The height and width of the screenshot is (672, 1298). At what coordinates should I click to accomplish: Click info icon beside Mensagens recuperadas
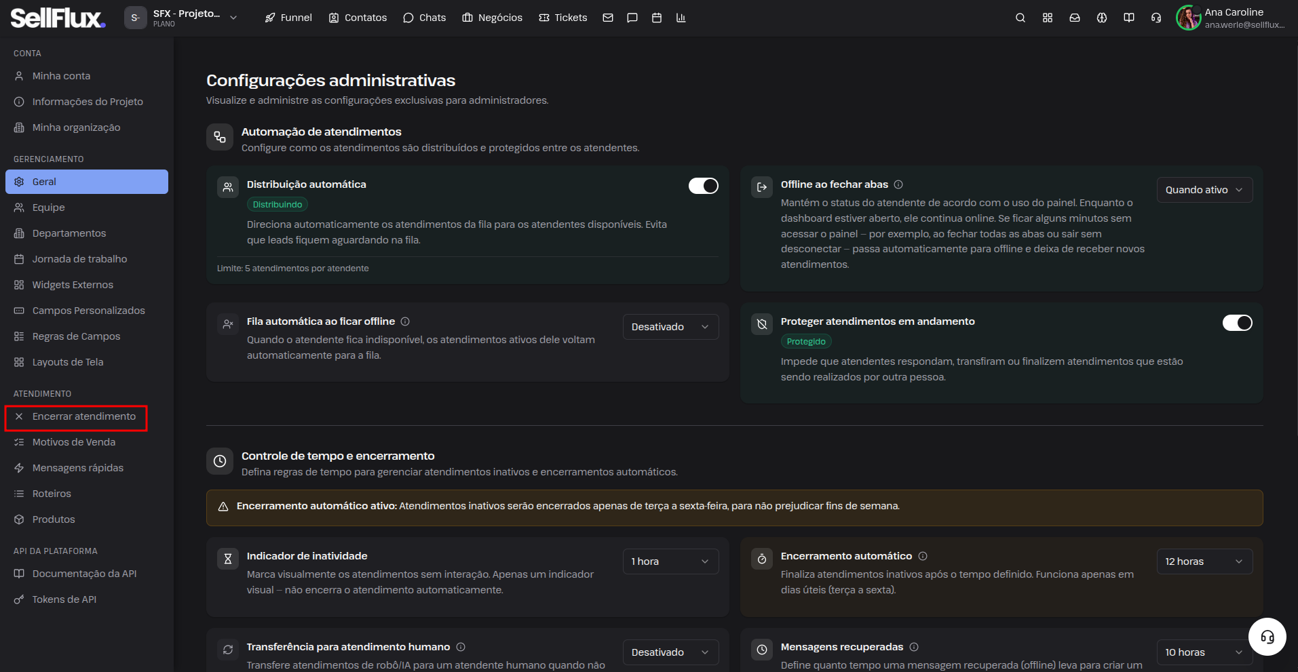(914, 647)
